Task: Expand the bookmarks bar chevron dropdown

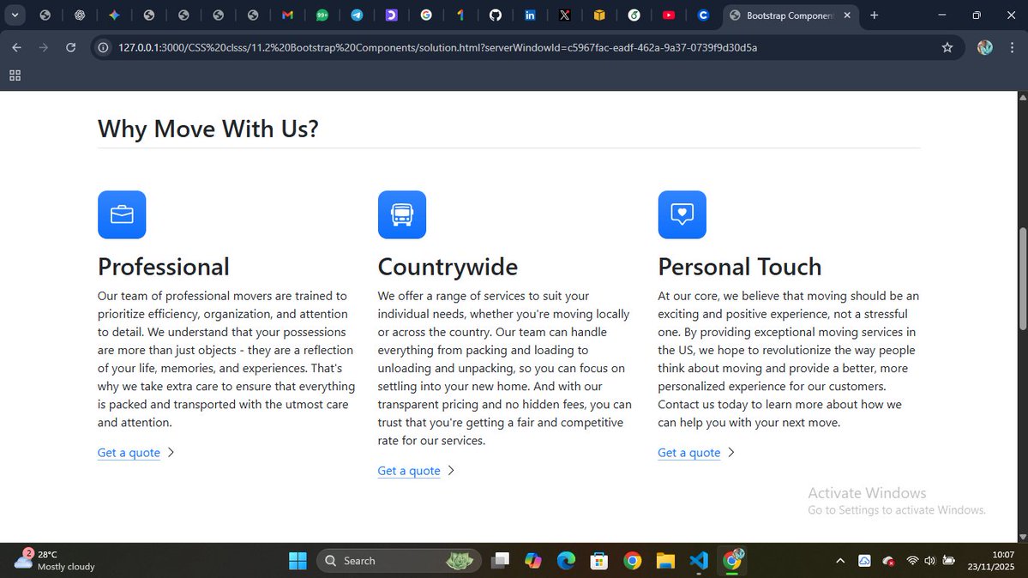Action: [15, 15]
